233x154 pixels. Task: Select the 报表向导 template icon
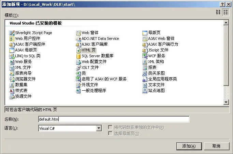pyautogui.click(x=12, y=73)
